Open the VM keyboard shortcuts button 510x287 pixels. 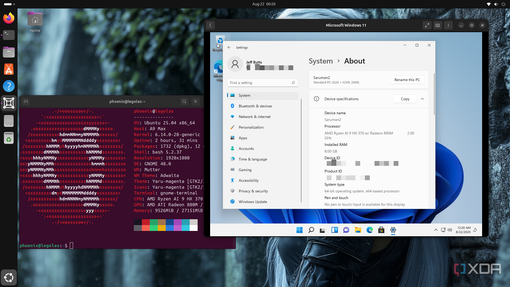[x=437, y=25]
